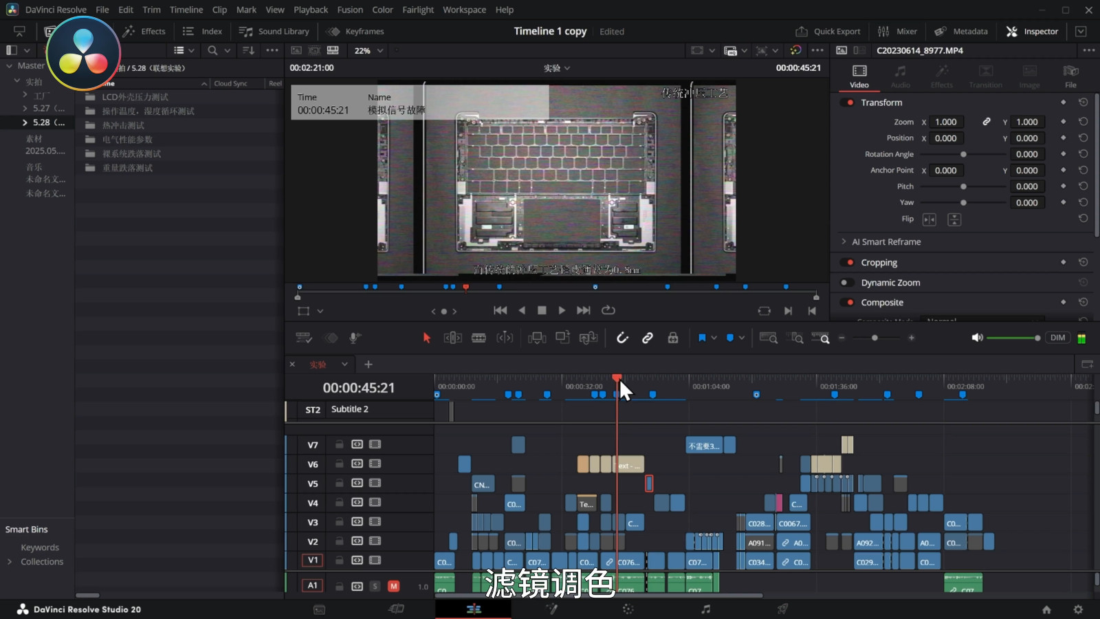Enable the Dynamic Zoom switch
Screen dimensions: 1100x619
[847, 283]
